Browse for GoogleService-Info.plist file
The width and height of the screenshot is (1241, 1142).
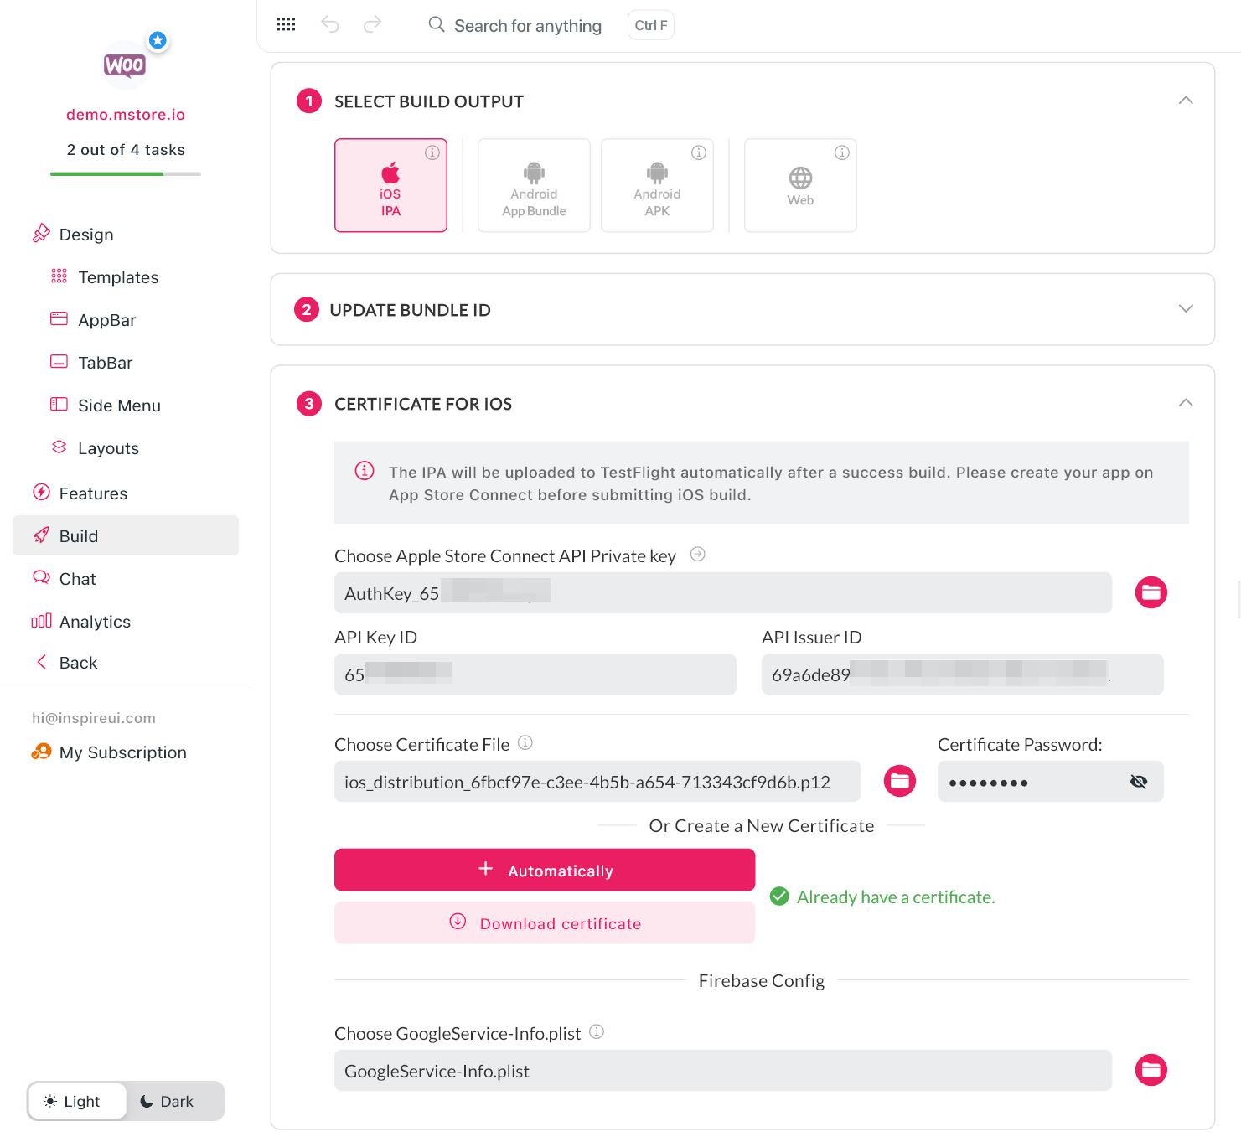tap(1151, 1070)
